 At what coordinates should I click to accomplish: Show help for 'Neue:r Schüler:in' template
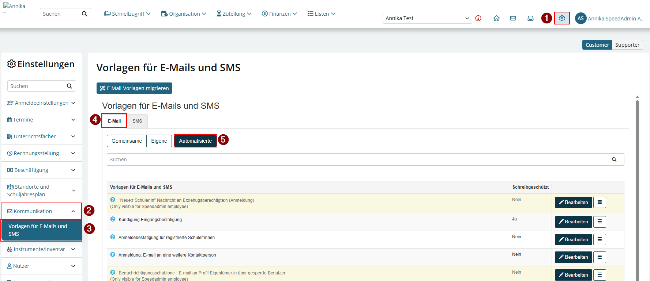tap(113, 200)
